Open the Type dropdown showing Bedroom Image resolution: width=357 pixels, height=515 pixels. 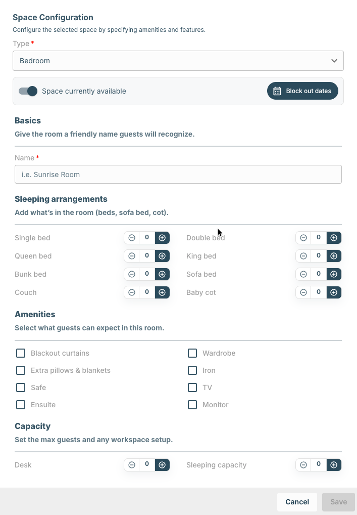[x=178, y=61]
